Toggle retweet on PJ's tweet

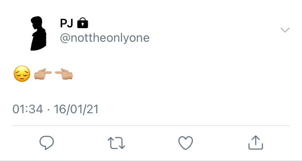coord(116,143)
